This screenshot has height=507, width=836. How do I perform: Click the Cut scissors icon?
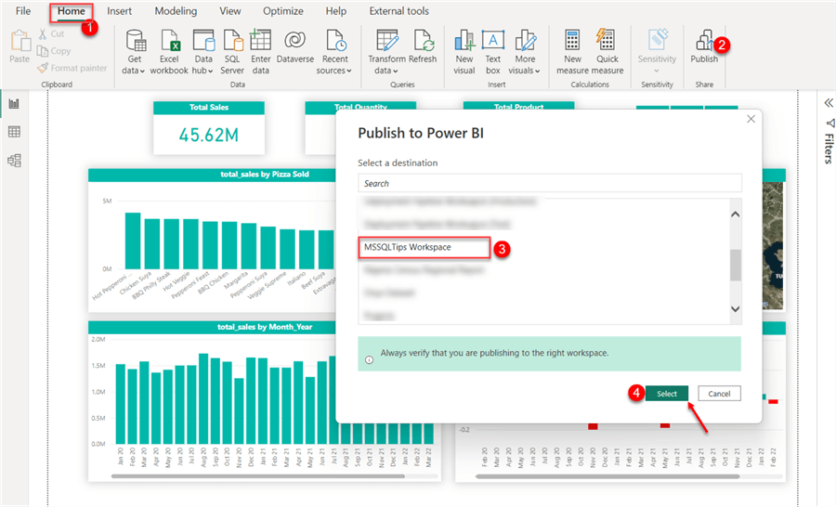click(43, 34)
